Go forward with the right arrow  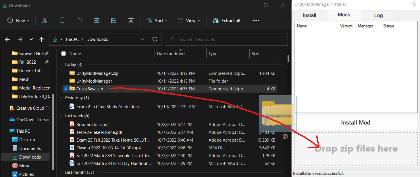click(x=20, y=39)
